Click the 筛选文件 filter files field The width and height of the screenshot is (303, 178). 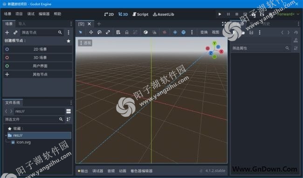34,119
